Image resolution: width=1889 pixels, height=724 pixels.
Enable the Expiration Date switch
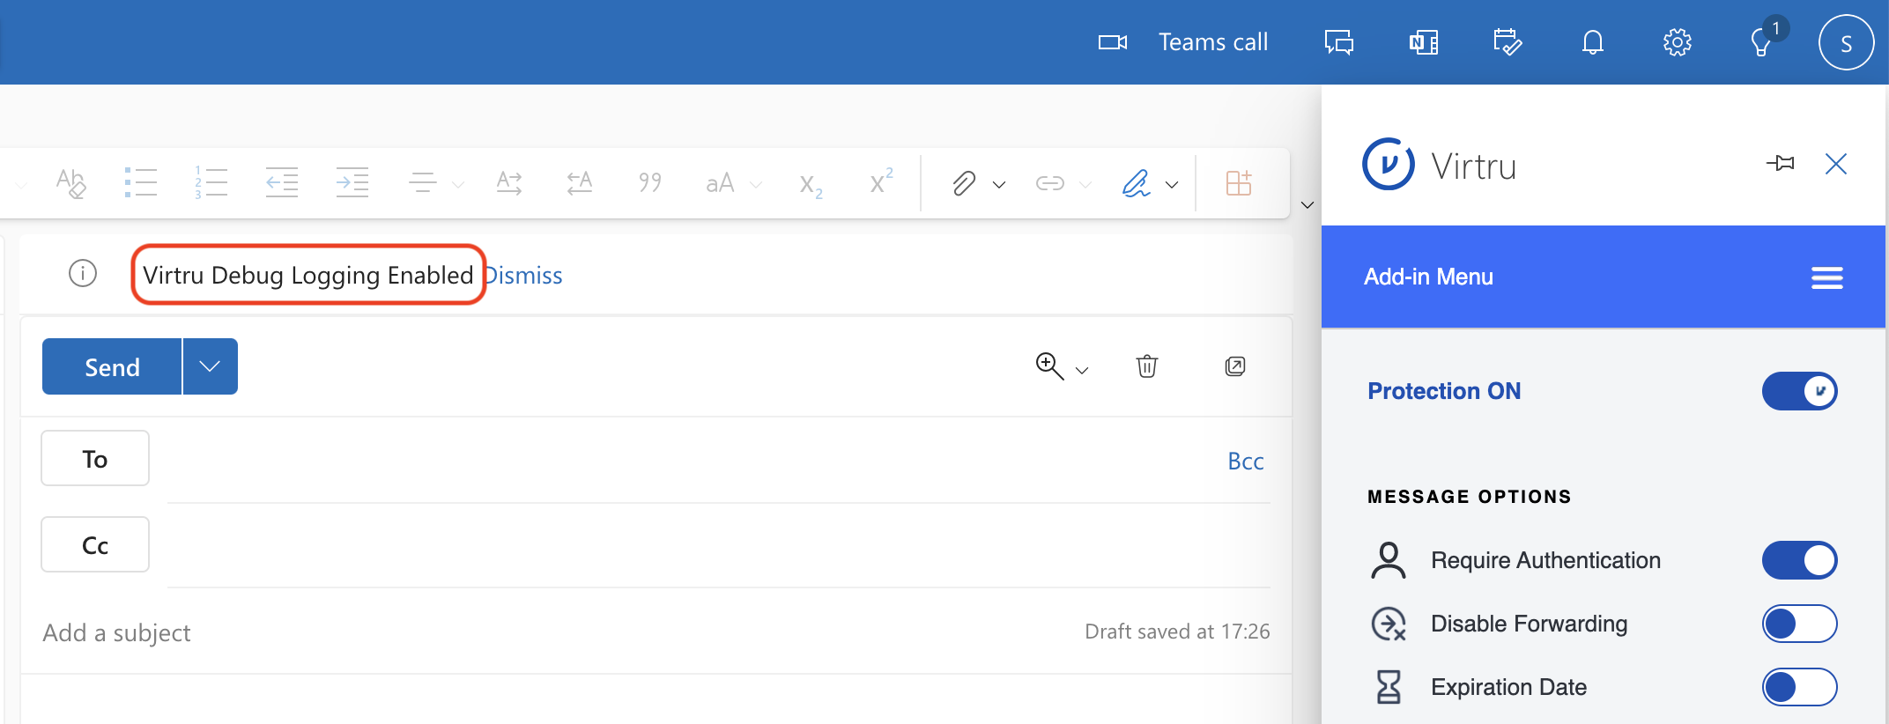(x=1799, y=687)
